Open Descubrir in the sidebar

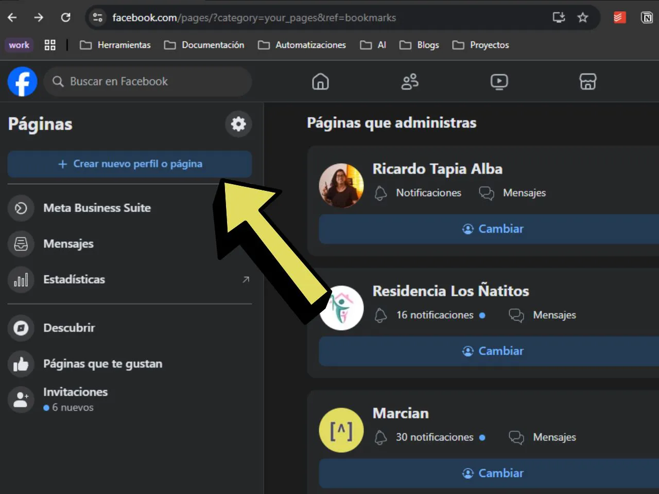pos(130,328)
